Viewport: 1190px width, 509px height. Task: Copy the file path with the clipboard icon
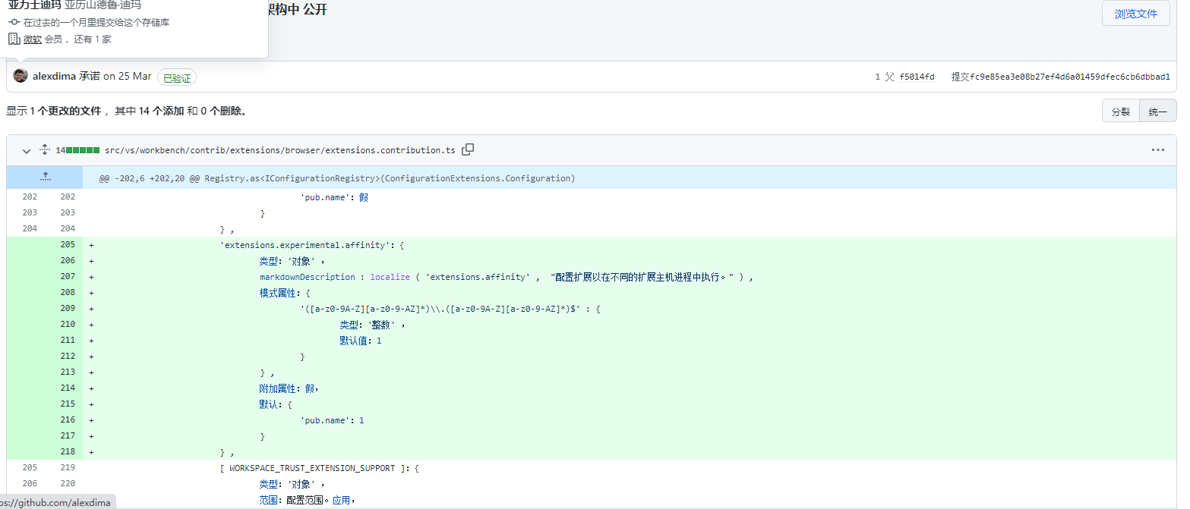pyautogui.click(x=468, y=149)
